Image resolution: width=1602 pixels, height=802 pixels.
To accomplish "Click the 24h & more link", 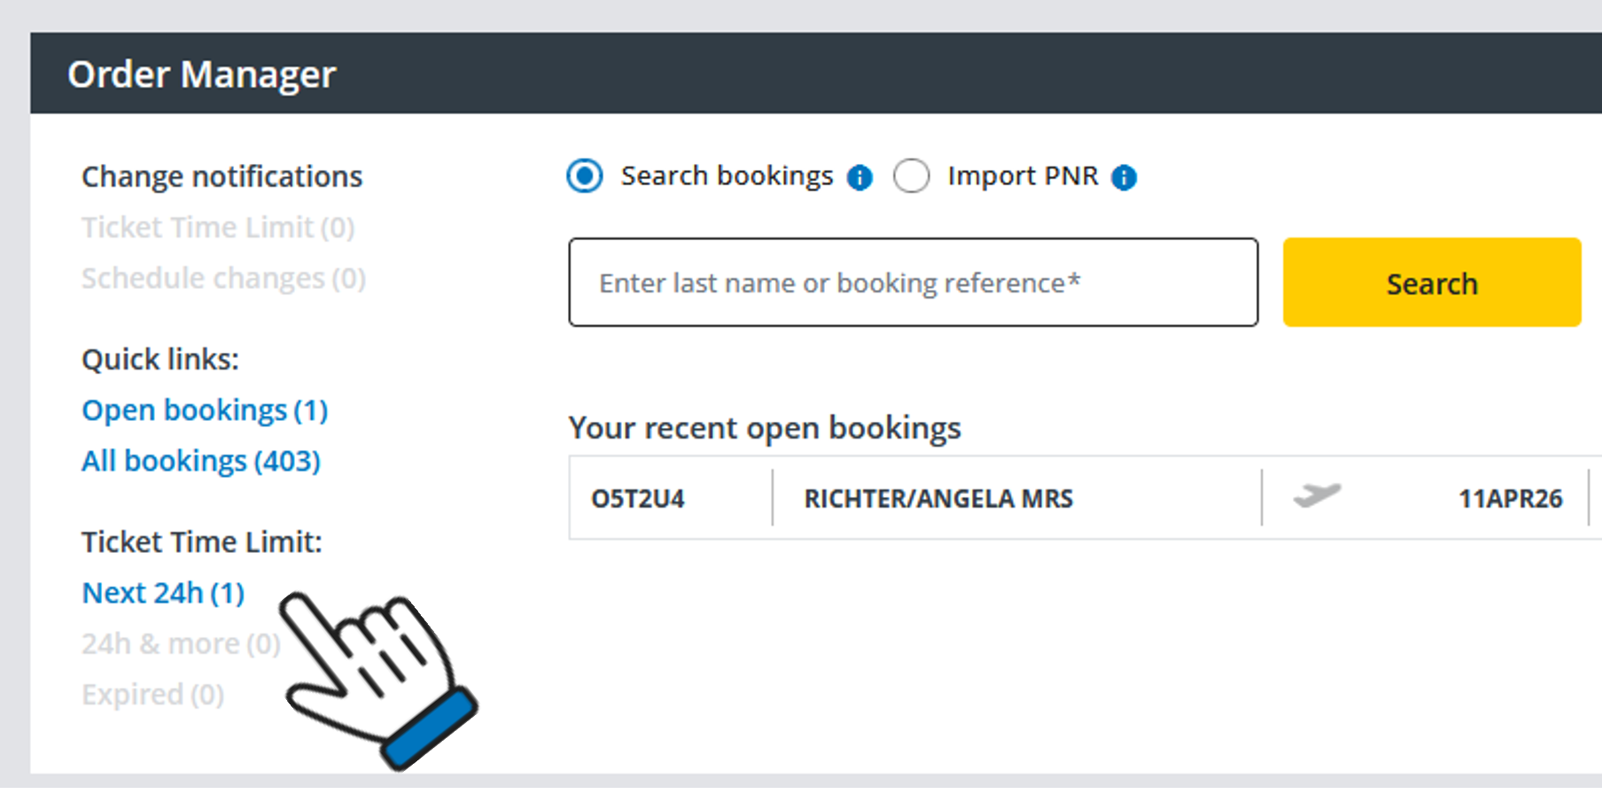I will coord(181,642).
